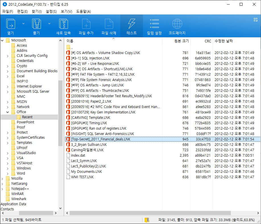Expand the CLR Security Config node
The width and height of the screenshot is (261, 224).
[x=7, y=56]
